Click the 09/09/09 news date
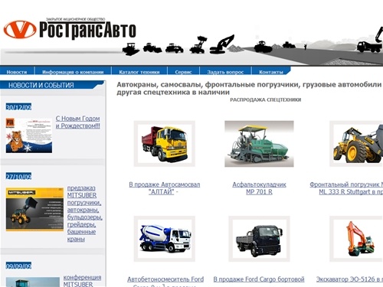Screen dimensions: 383x287 tap(18, 266)
